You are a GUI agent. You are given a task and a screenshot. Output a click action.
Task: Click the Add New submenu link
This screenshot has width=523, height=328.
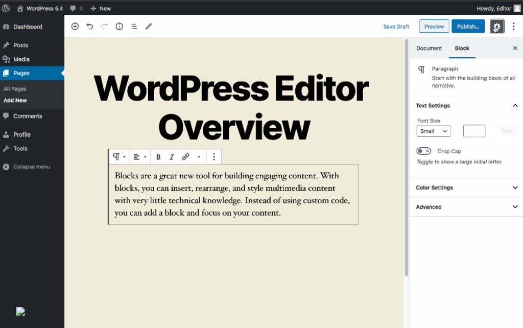click(x=15, y=100)
